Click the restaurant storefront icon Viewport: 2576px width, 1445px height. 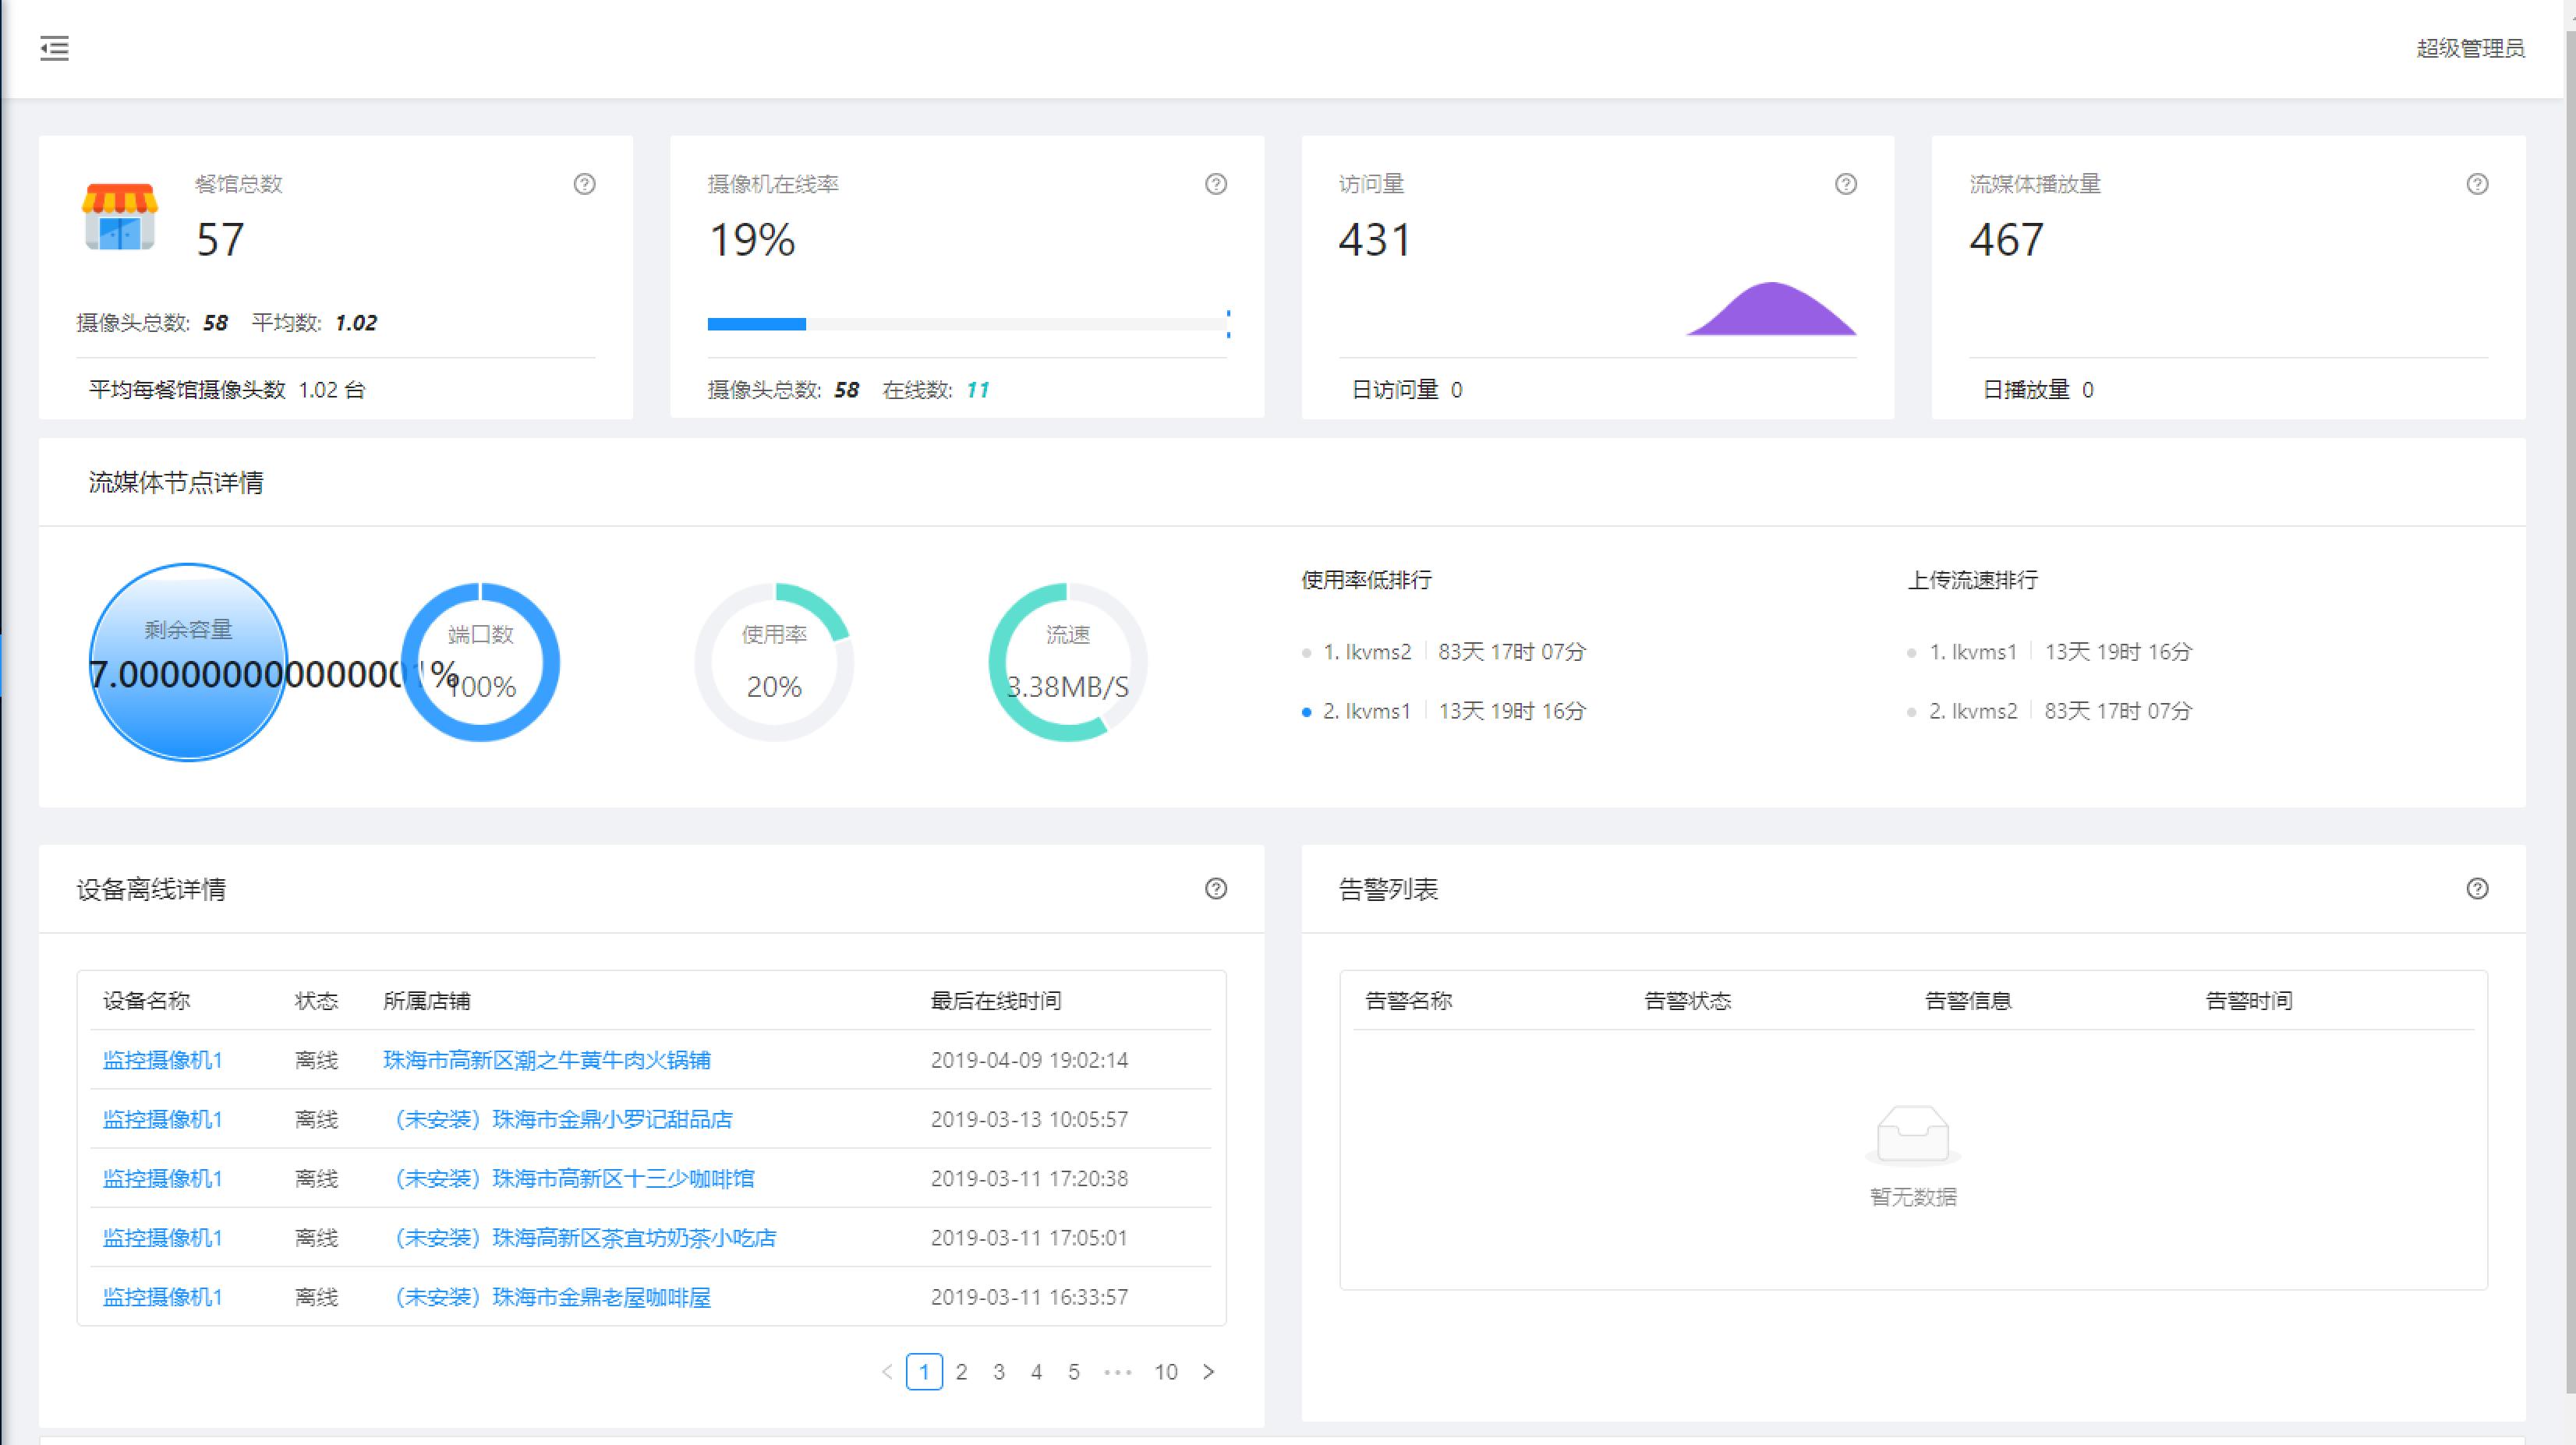(120, 216)
